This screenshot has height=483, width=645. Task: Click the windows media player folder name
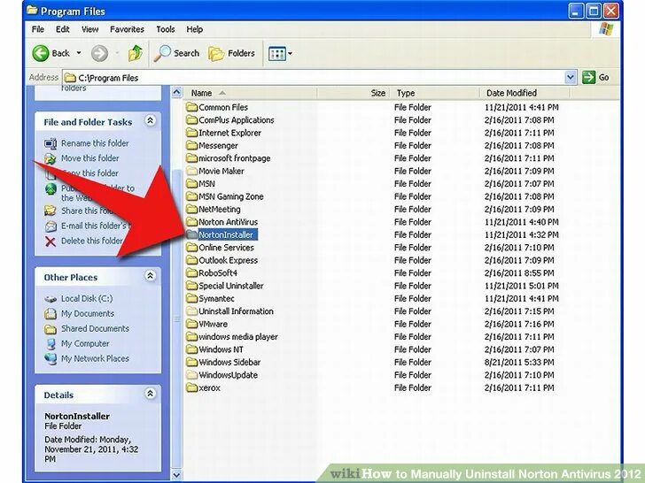[x=238, y=337]
